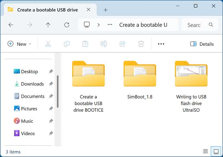
Task: Click the Copy icon in the toolbar
Action: pos(67,44)
